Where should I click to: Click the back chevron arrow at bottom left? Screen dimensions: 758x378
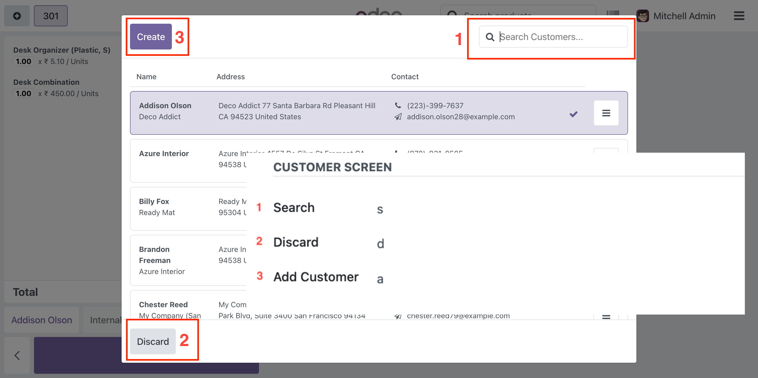point(17,355)
